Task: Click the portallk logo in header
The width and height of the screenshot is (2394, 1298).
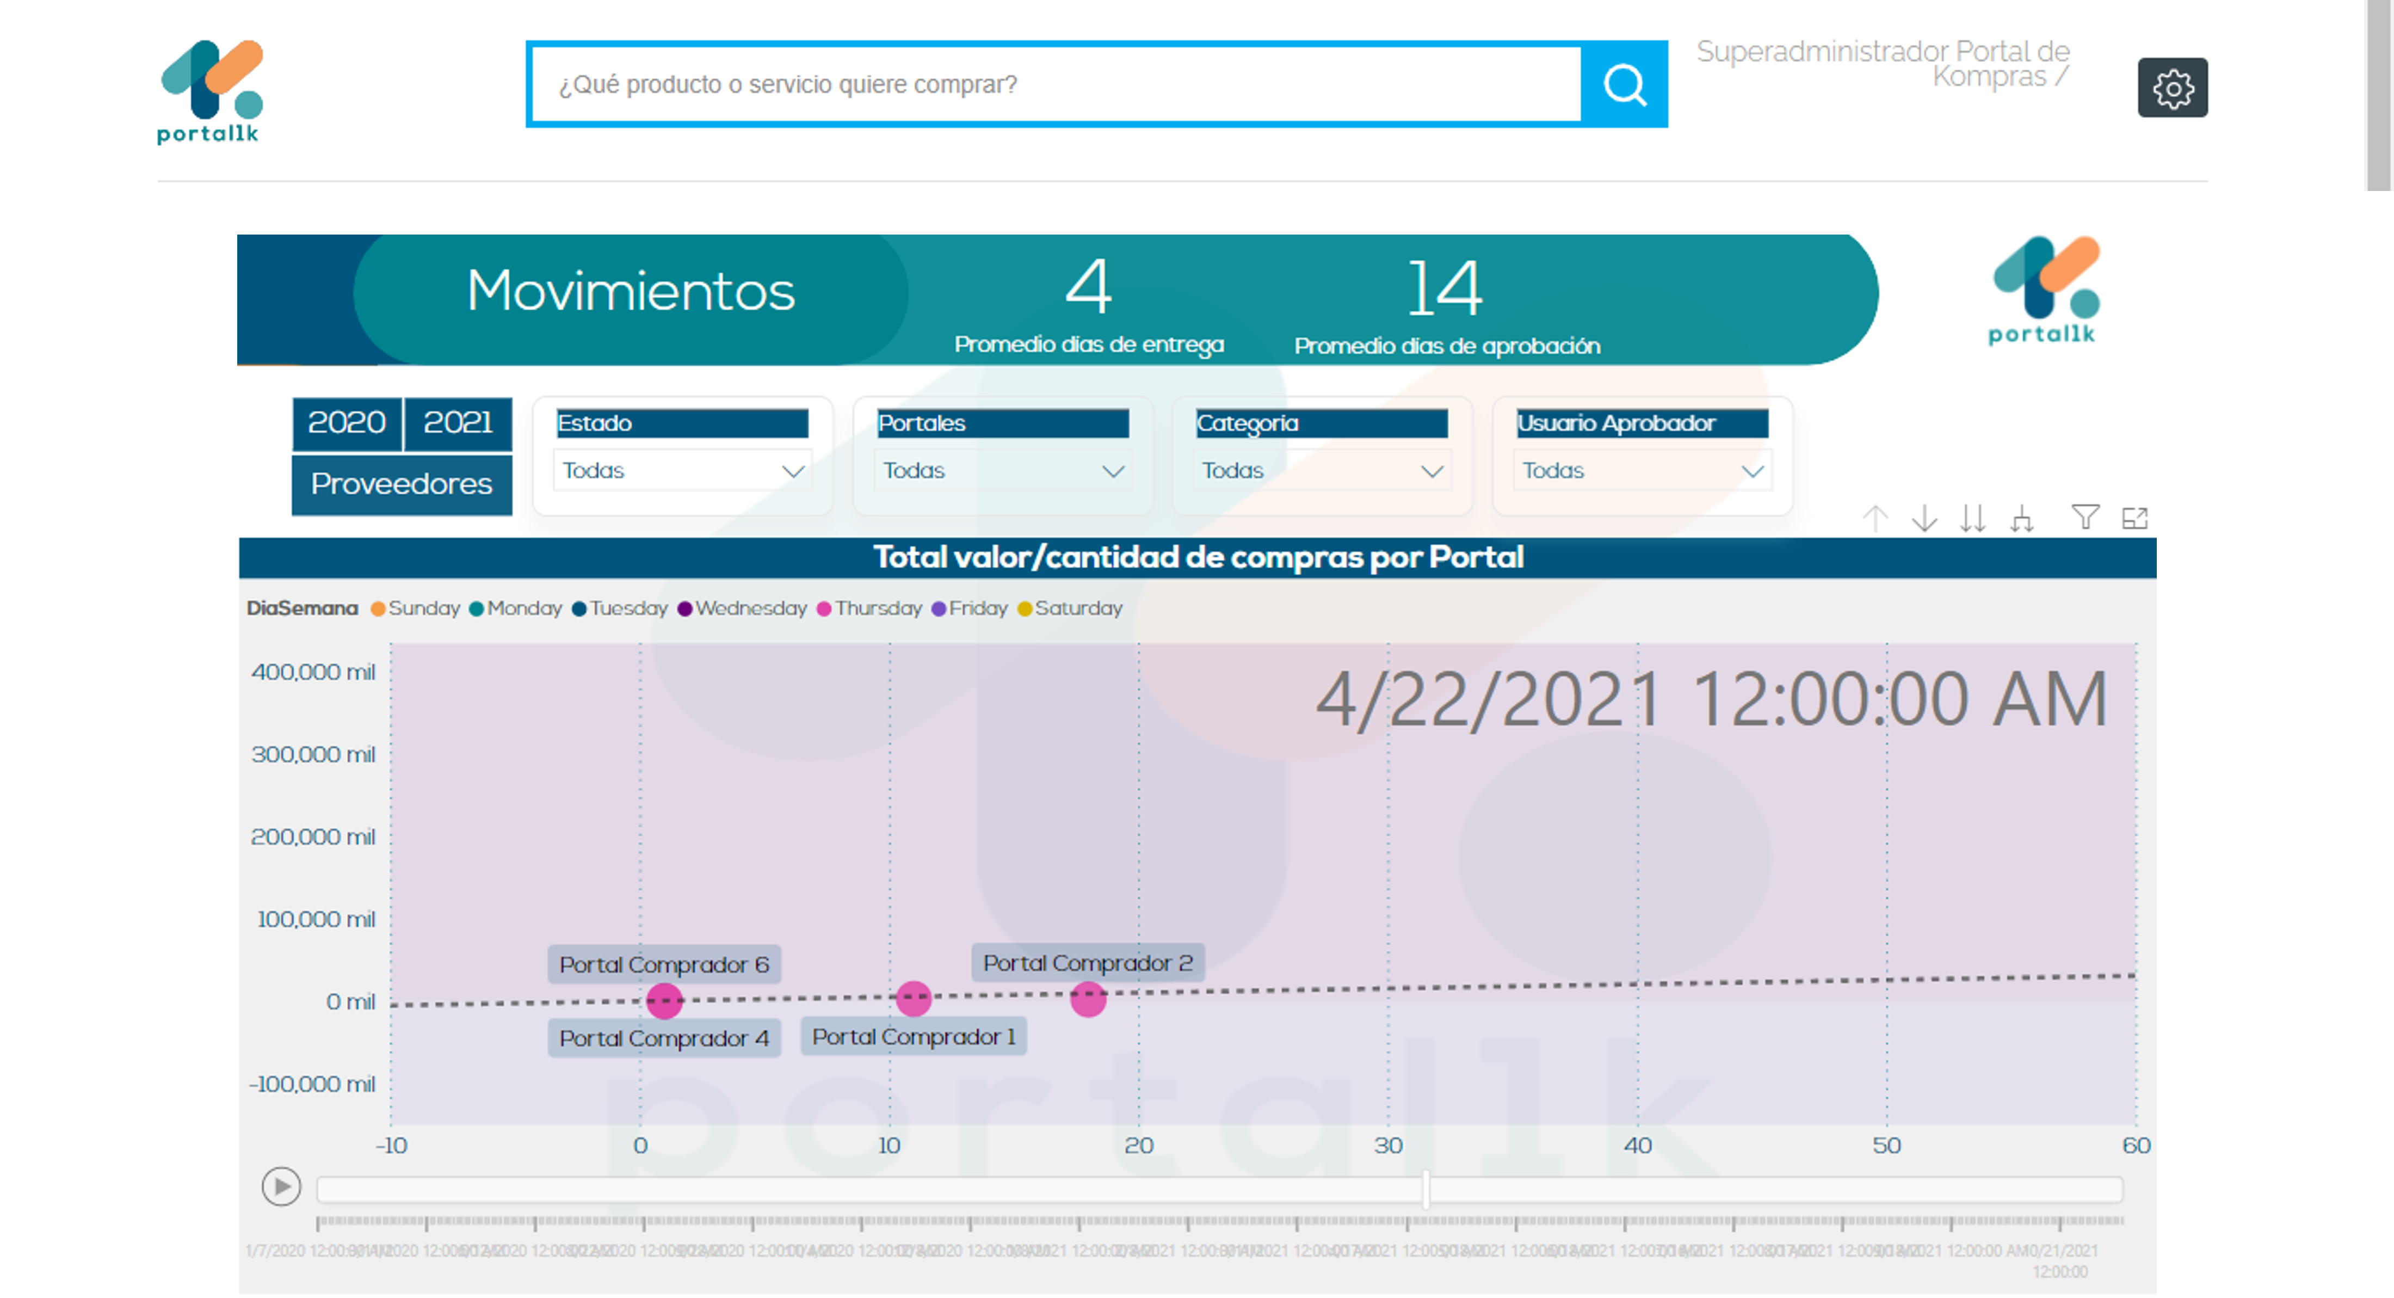Action: (210, 91)
